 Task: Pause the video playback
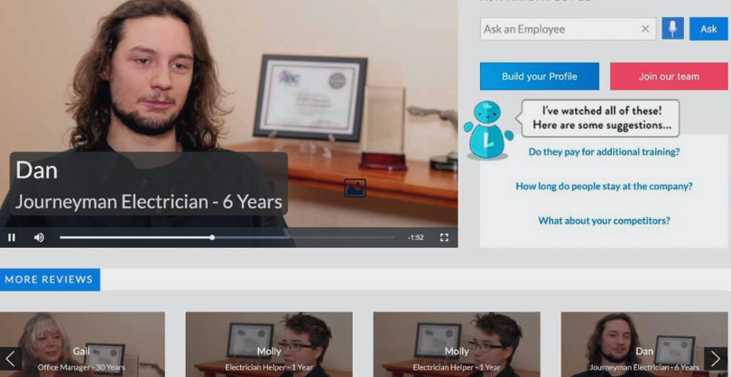12,238
